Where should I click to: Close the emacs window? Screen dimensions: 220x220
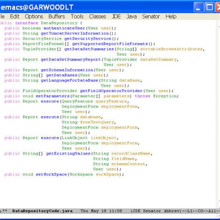(x=218, y=7)
